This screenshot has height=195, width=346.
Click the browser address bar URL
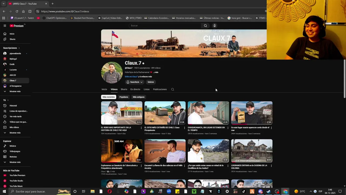(x=65, y=11)
